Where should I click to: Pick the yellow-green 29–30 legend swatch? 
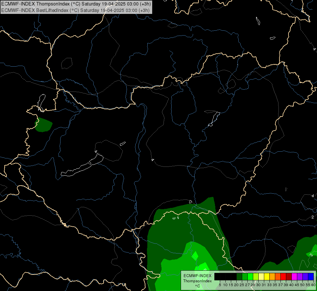256,277
